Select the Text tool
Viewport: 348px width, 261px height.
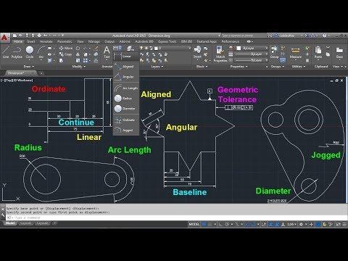point(107,52)
